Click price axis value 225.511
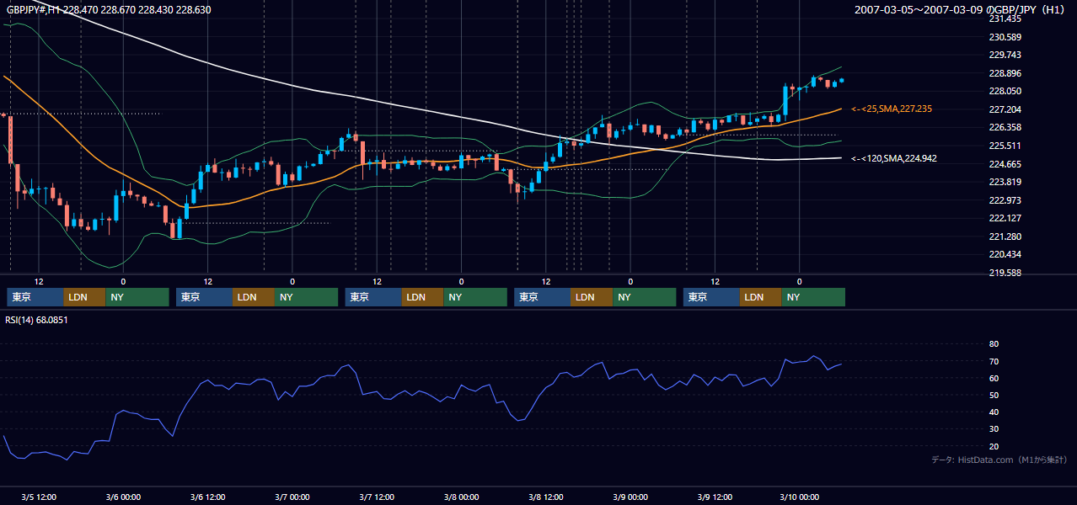 coord(1005,146)
